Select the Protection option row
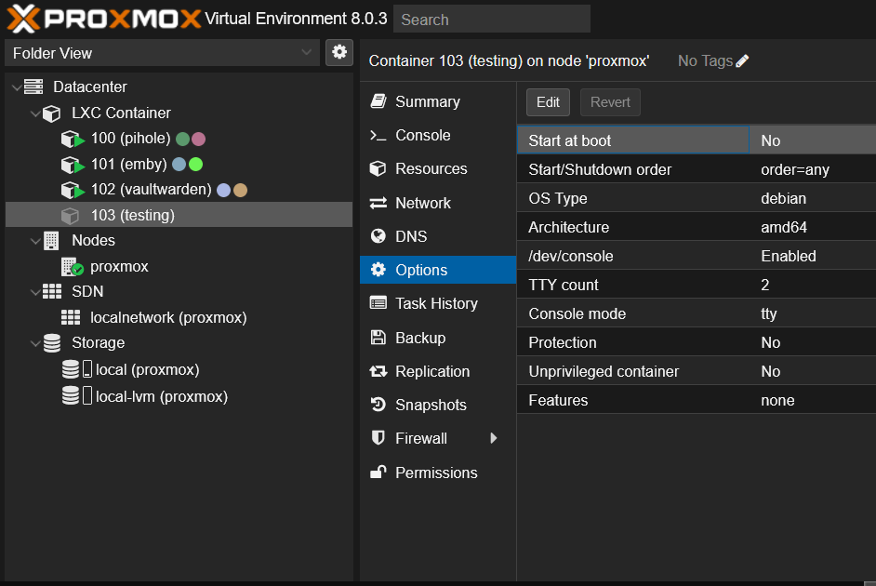876x586 pixels. point(632,342)
